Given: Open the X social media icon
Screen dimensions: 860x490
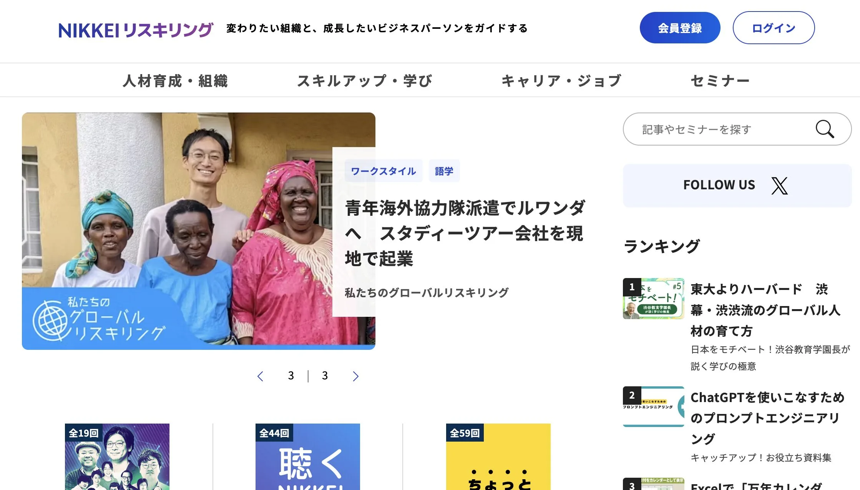Looking at the screenshot, I should tap(779, 185).
